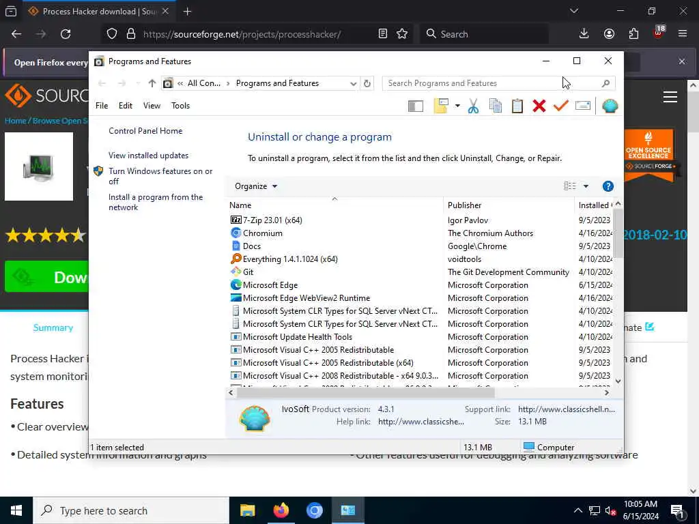Click Turn Windows features on or off

160,176
